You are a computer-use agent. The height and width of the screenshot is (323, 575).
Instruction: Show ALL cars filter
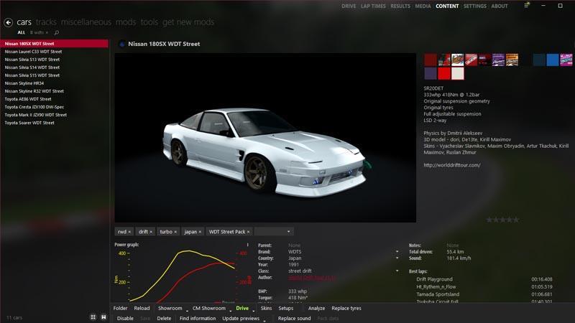pos(22,32)
